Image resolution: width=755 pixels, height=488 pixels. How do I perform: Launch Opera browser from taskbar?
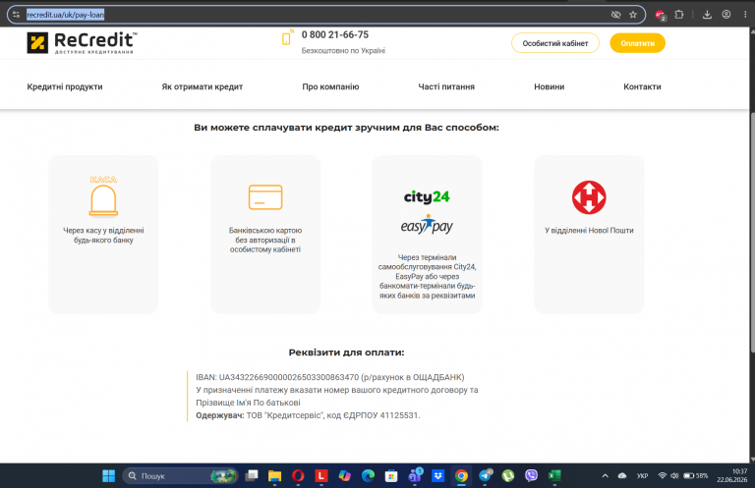(298, 475)
